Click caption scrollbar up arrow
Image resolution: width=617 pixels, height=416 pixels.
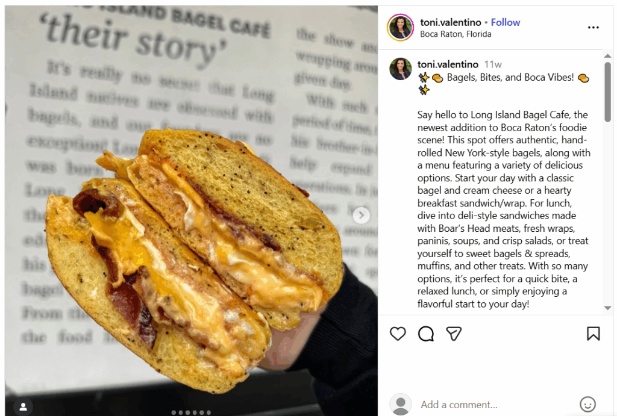tap(607, 56)
